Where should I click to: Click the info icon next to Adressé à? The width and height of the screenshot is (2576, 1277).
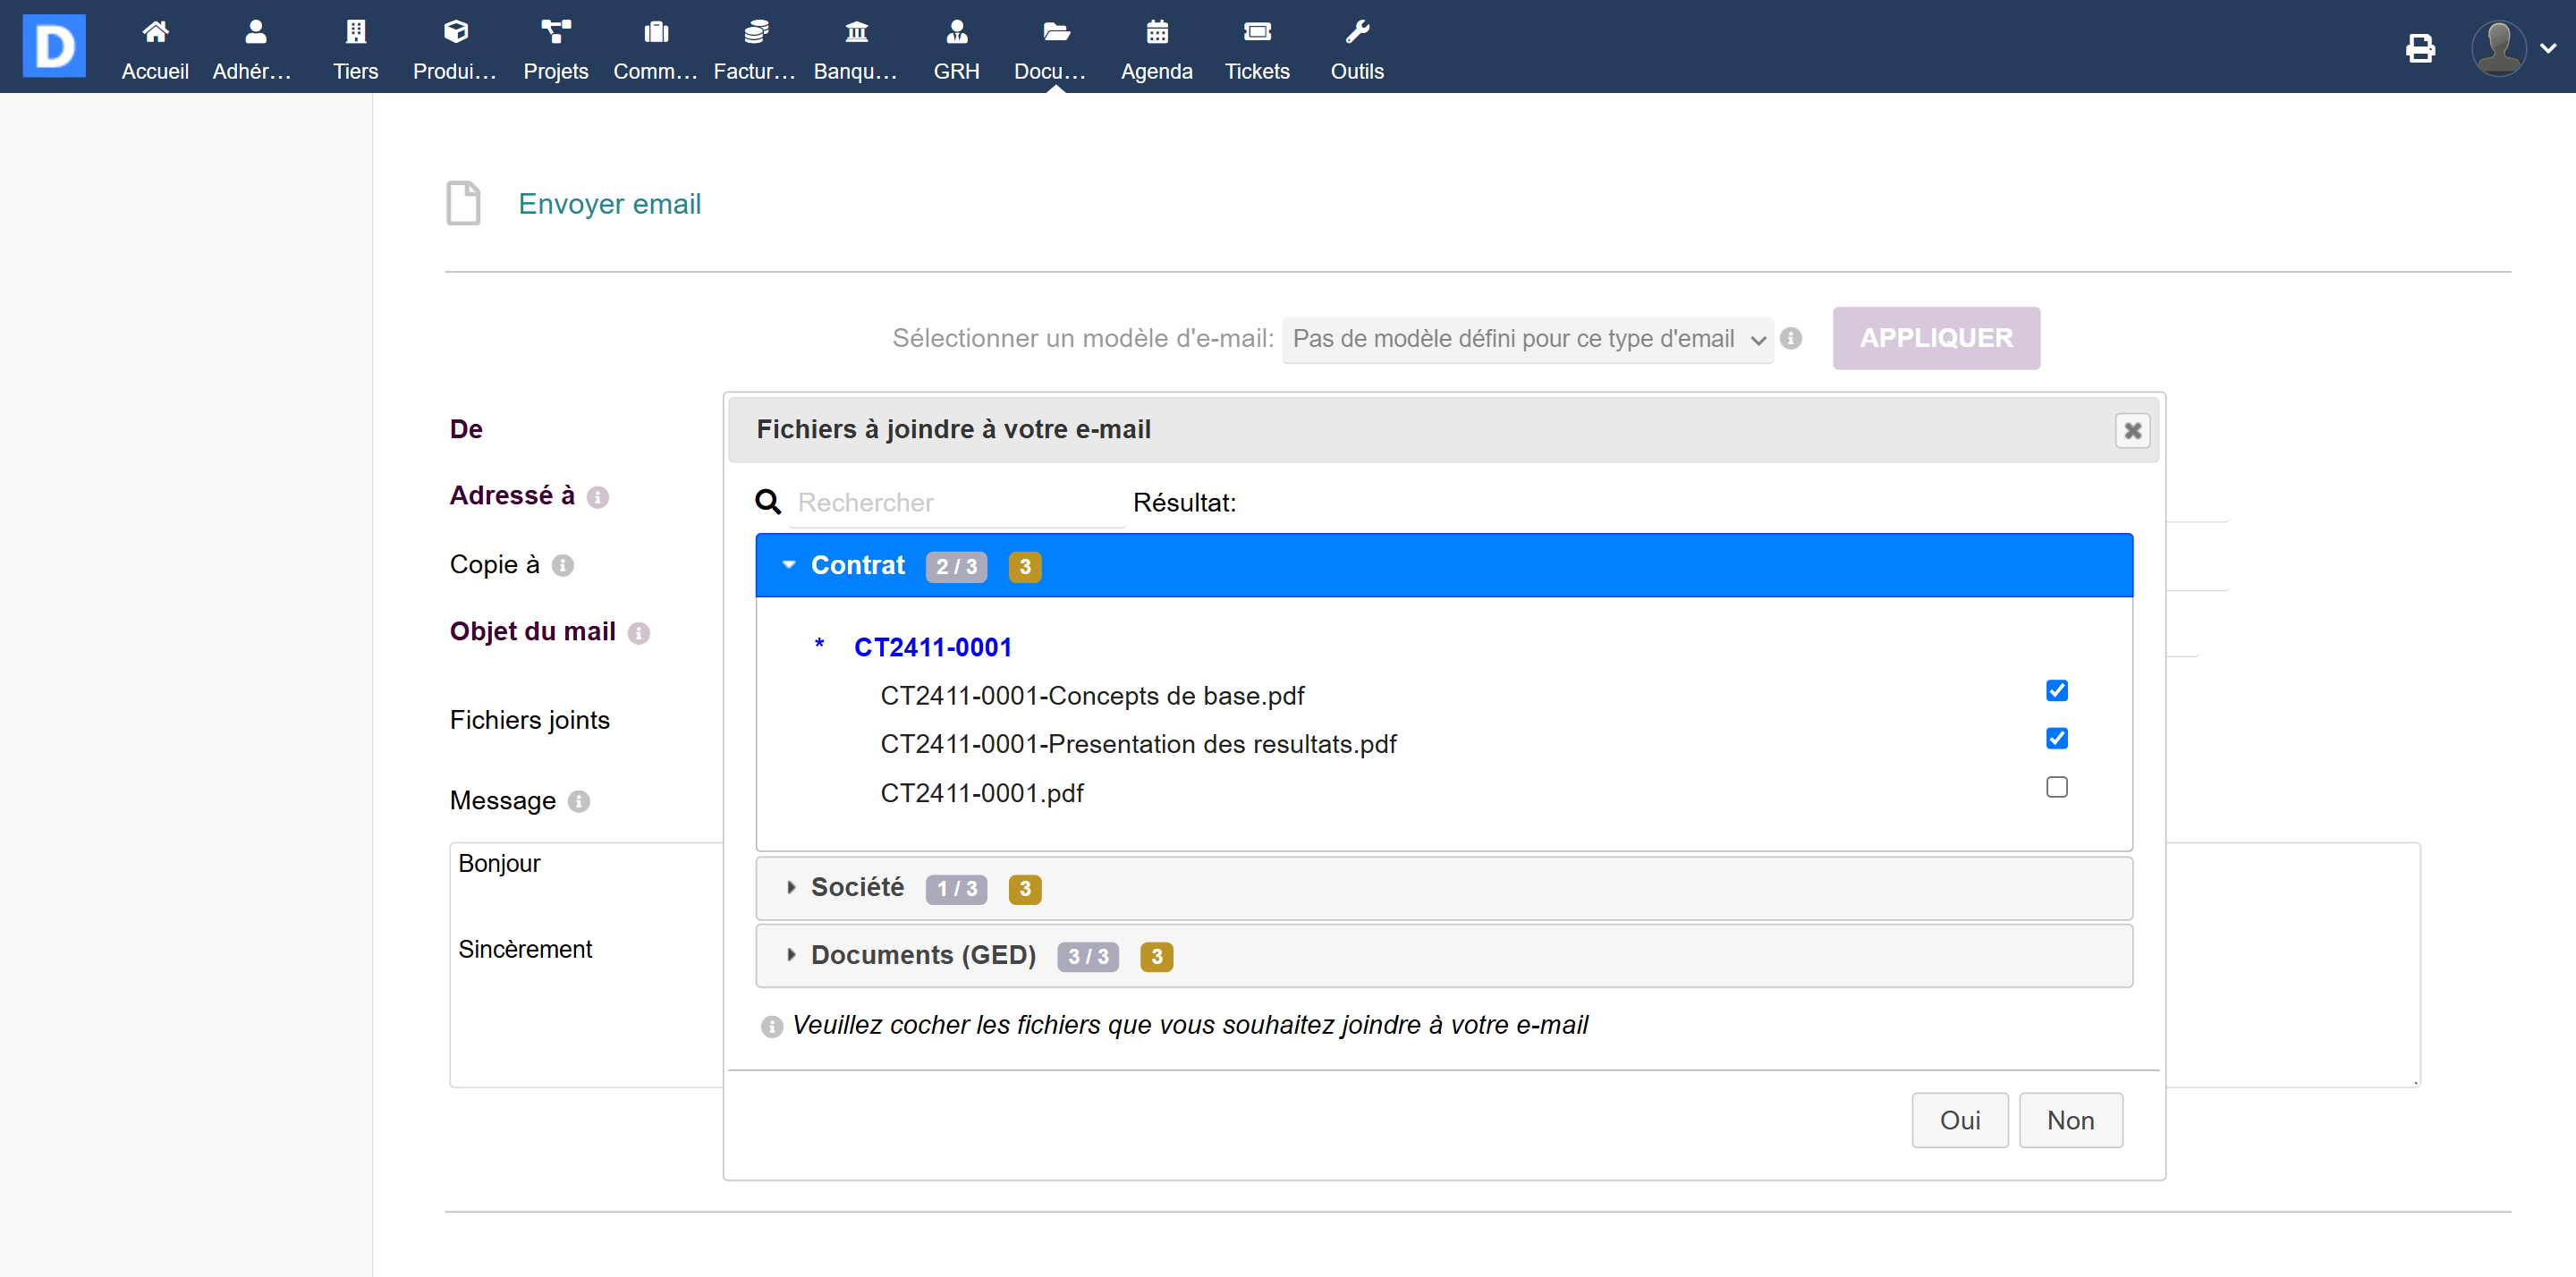[x=598, y=497]
